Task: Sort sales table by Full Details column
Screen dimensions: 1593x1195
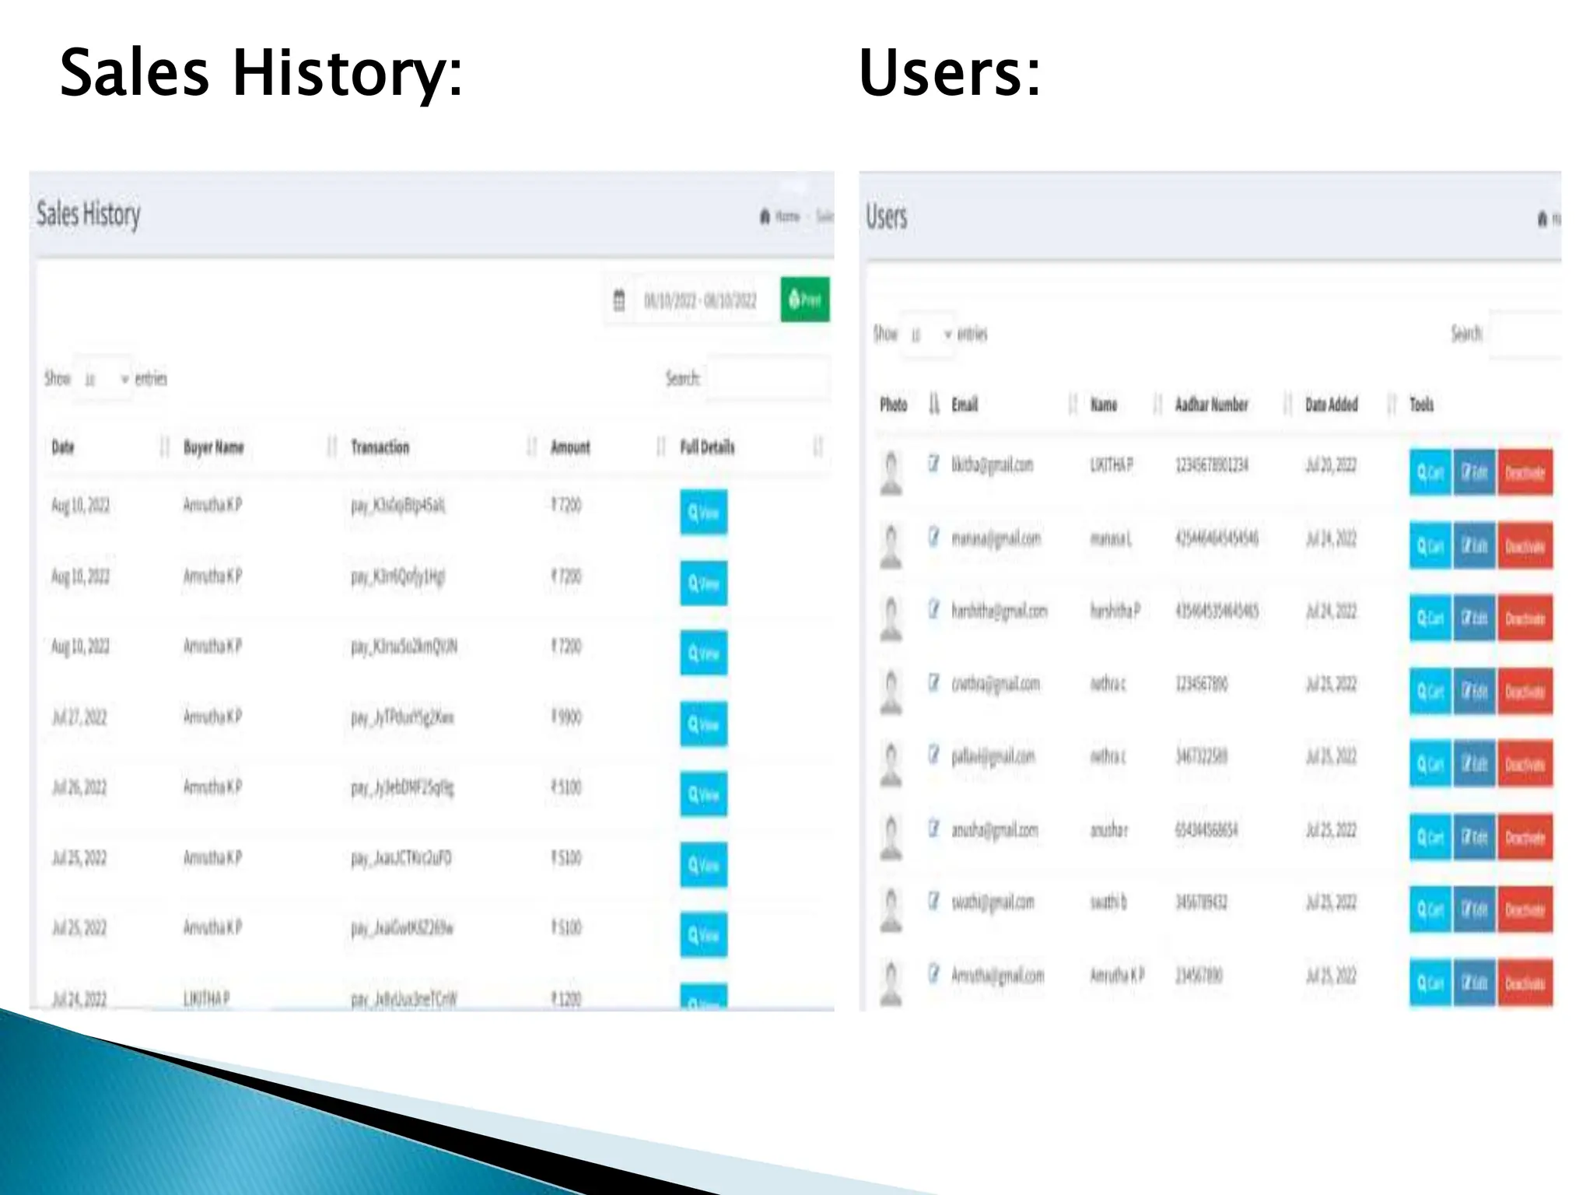Action: [750, 447]
